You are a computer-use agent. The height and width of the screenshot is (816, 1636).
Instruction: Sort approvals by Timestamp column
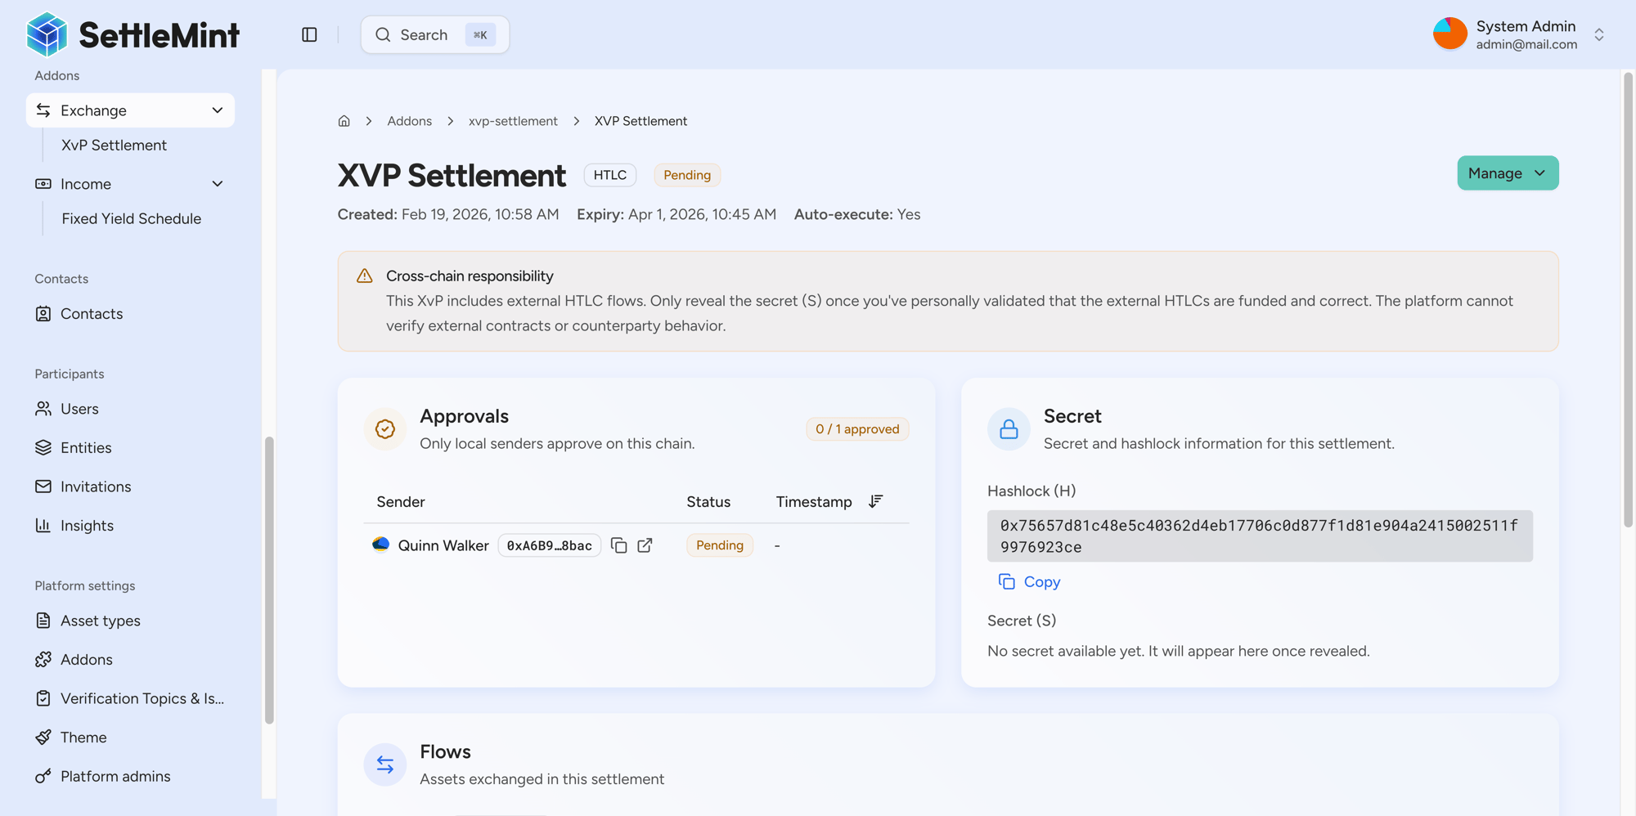(x=875, y=501)
